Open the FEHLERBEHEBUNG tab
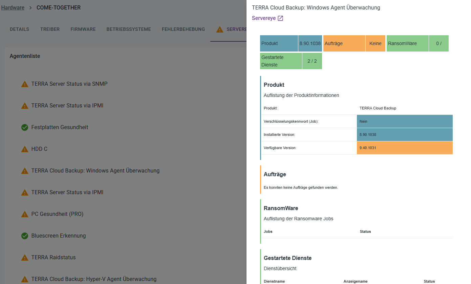The height and width of the screenshot is (284, 471). (183, 29)
